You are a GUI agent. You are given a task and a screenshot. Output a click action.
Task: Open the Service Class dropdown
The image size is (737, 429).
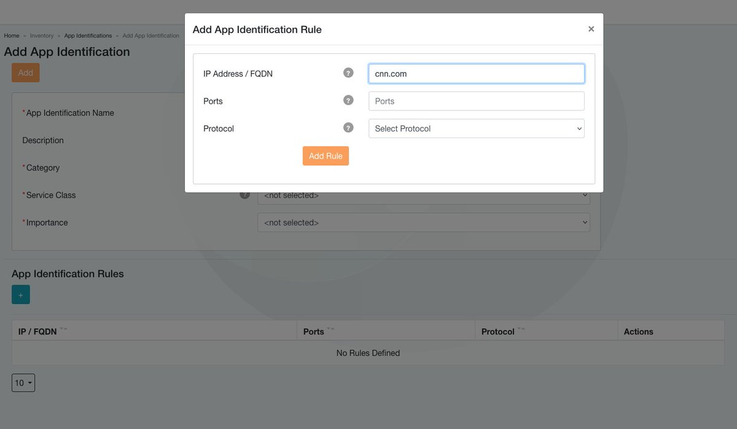(424, 195)
